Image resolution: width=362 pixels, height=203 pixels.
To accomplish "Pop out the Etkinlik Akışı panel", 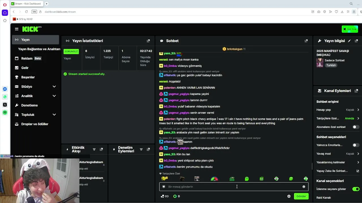I will [x=101, y=149].
